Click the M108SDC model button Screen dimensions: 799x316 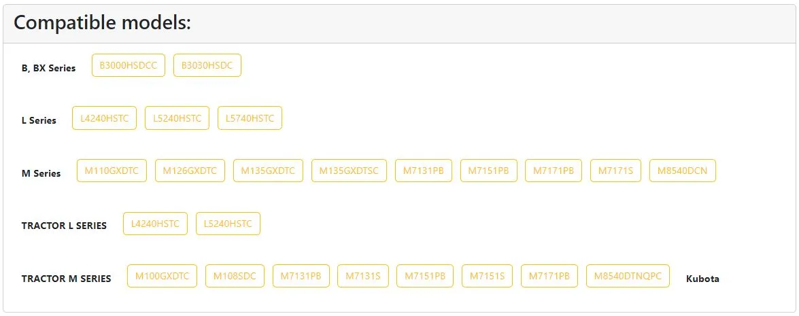(235, 276)
